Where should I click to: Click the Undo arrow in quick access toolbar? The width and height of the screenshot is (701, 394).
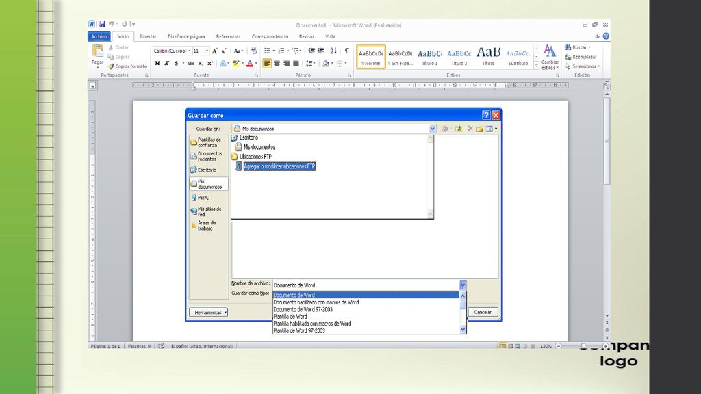pyautogui.click(x=111, y=24)
